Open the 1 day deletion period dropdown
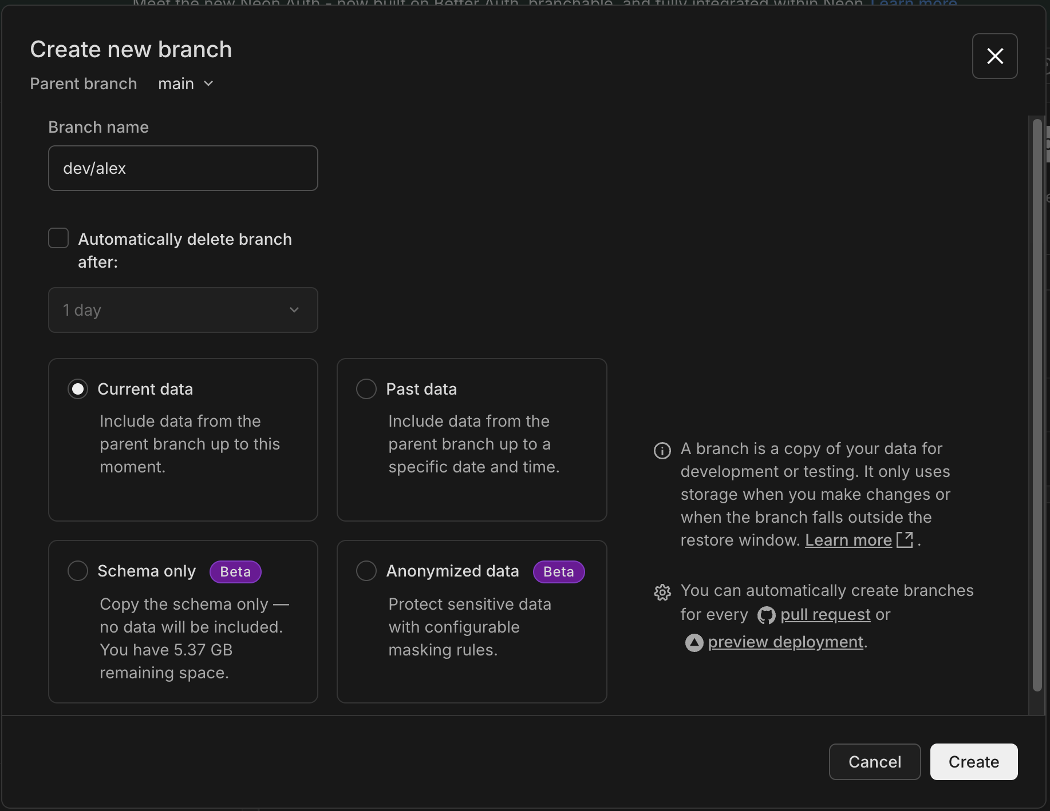 pos(183,310)
